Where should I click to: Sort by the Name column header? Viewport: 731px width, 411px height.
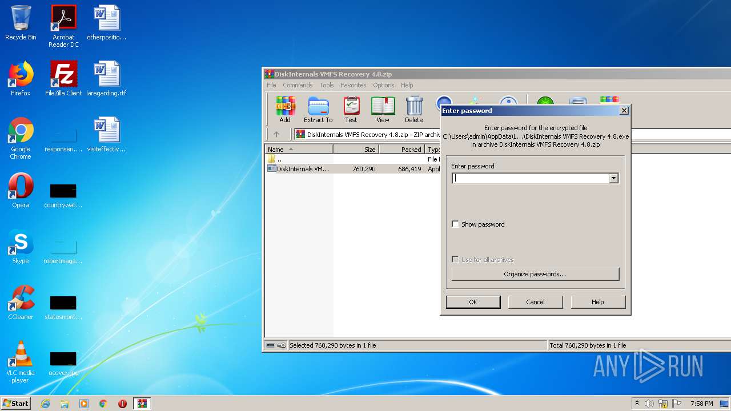(300, 150)
